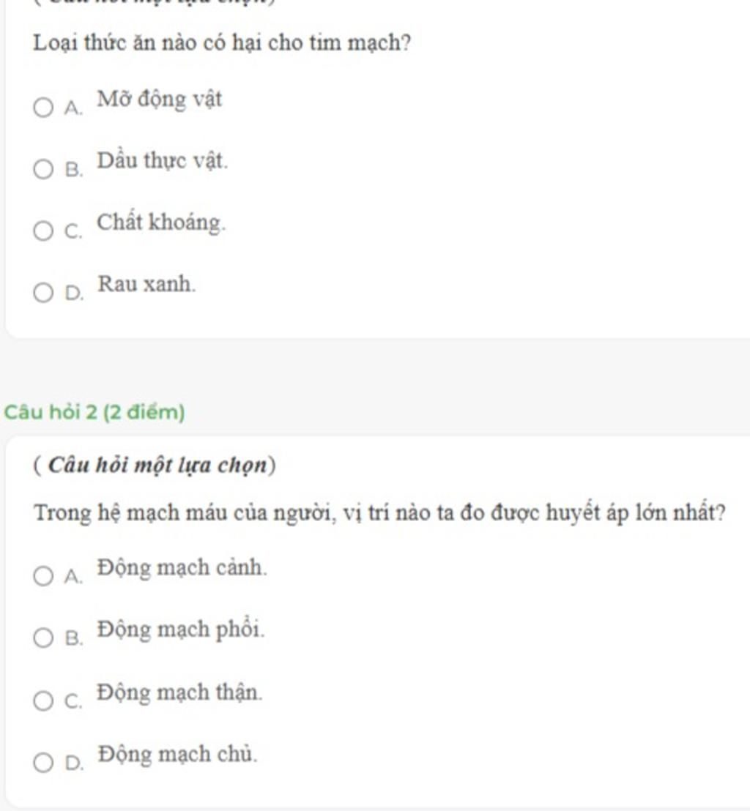The image size is (750, 811).
Task: Click the answer text Rau xanh
Action: (x=147, y=284)
